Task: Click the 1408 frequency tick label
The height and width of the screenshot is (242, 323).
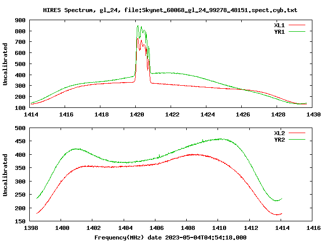Action: click(x=188, y=228)
